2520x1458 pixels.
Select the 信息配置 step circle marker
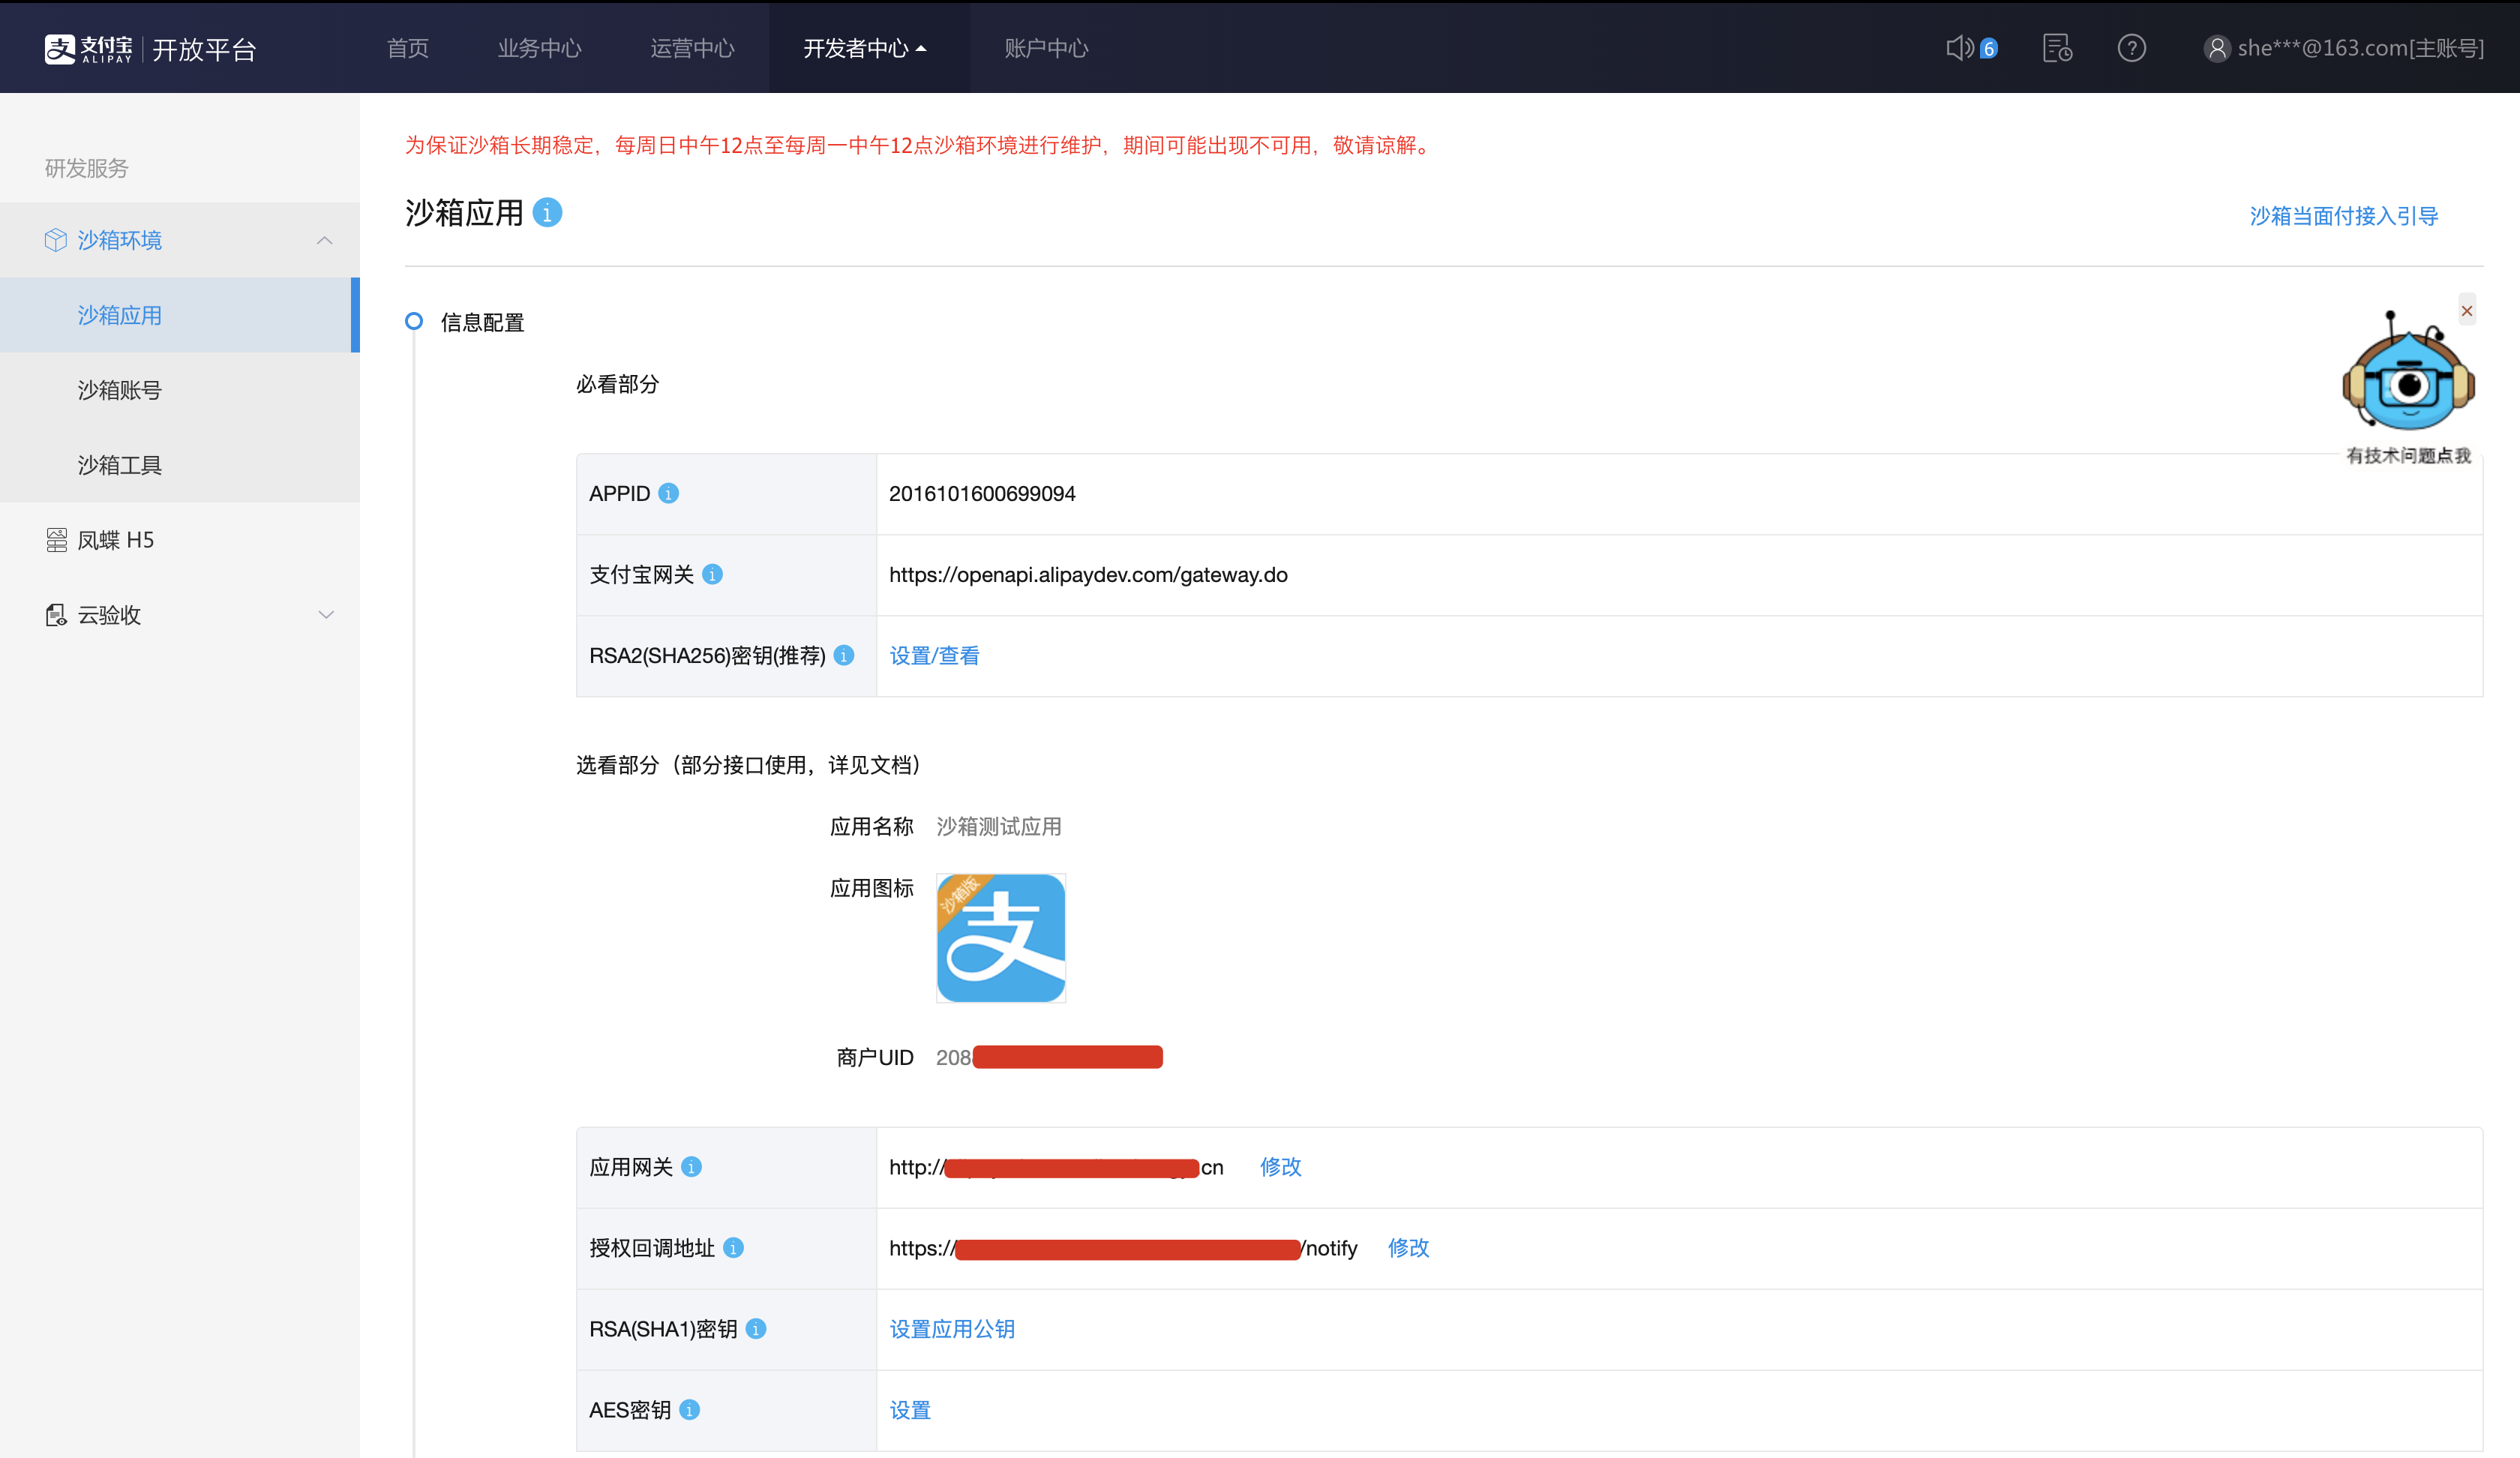[413, 322]
